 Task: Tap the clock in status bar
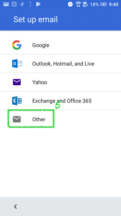(114, 5)
